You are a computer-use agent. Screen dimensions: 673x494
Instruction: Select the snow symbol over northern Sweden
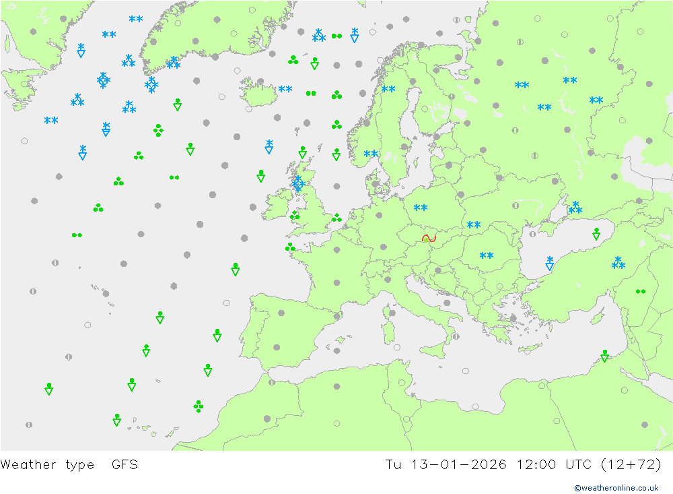pos(388,89)
